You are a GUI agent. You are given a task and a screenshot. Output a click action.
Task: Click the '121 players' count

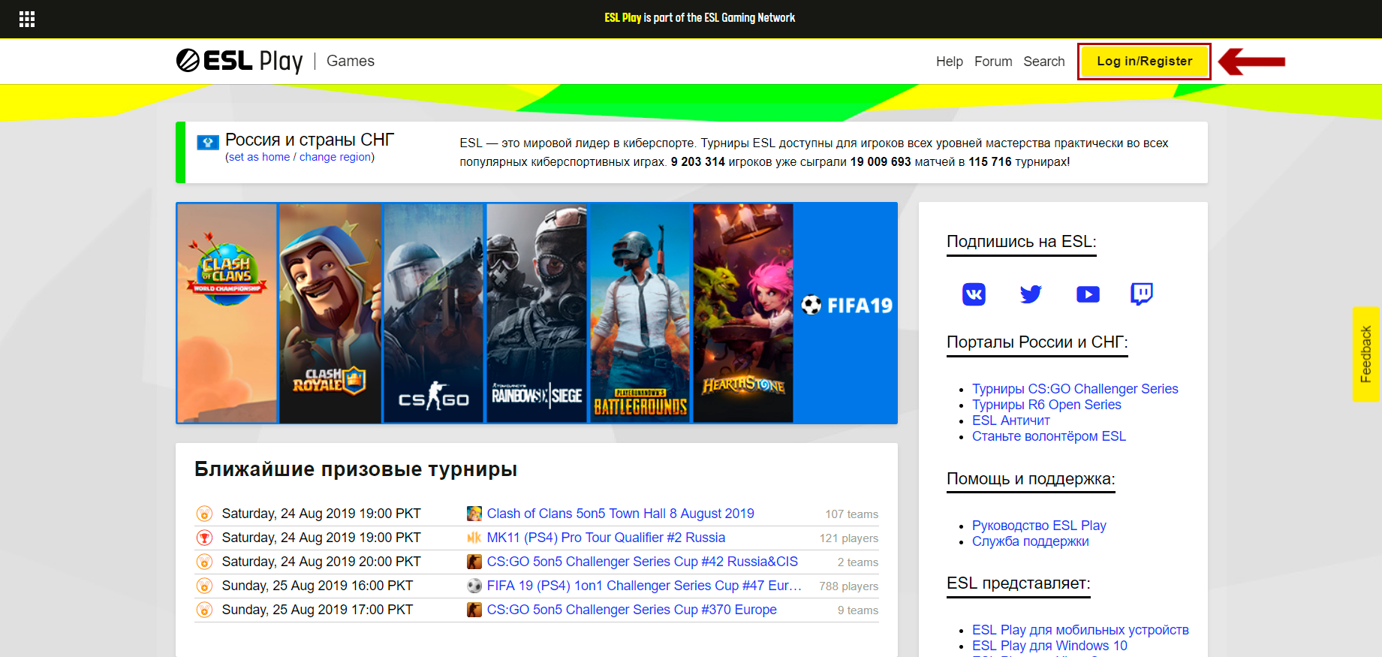849,538
